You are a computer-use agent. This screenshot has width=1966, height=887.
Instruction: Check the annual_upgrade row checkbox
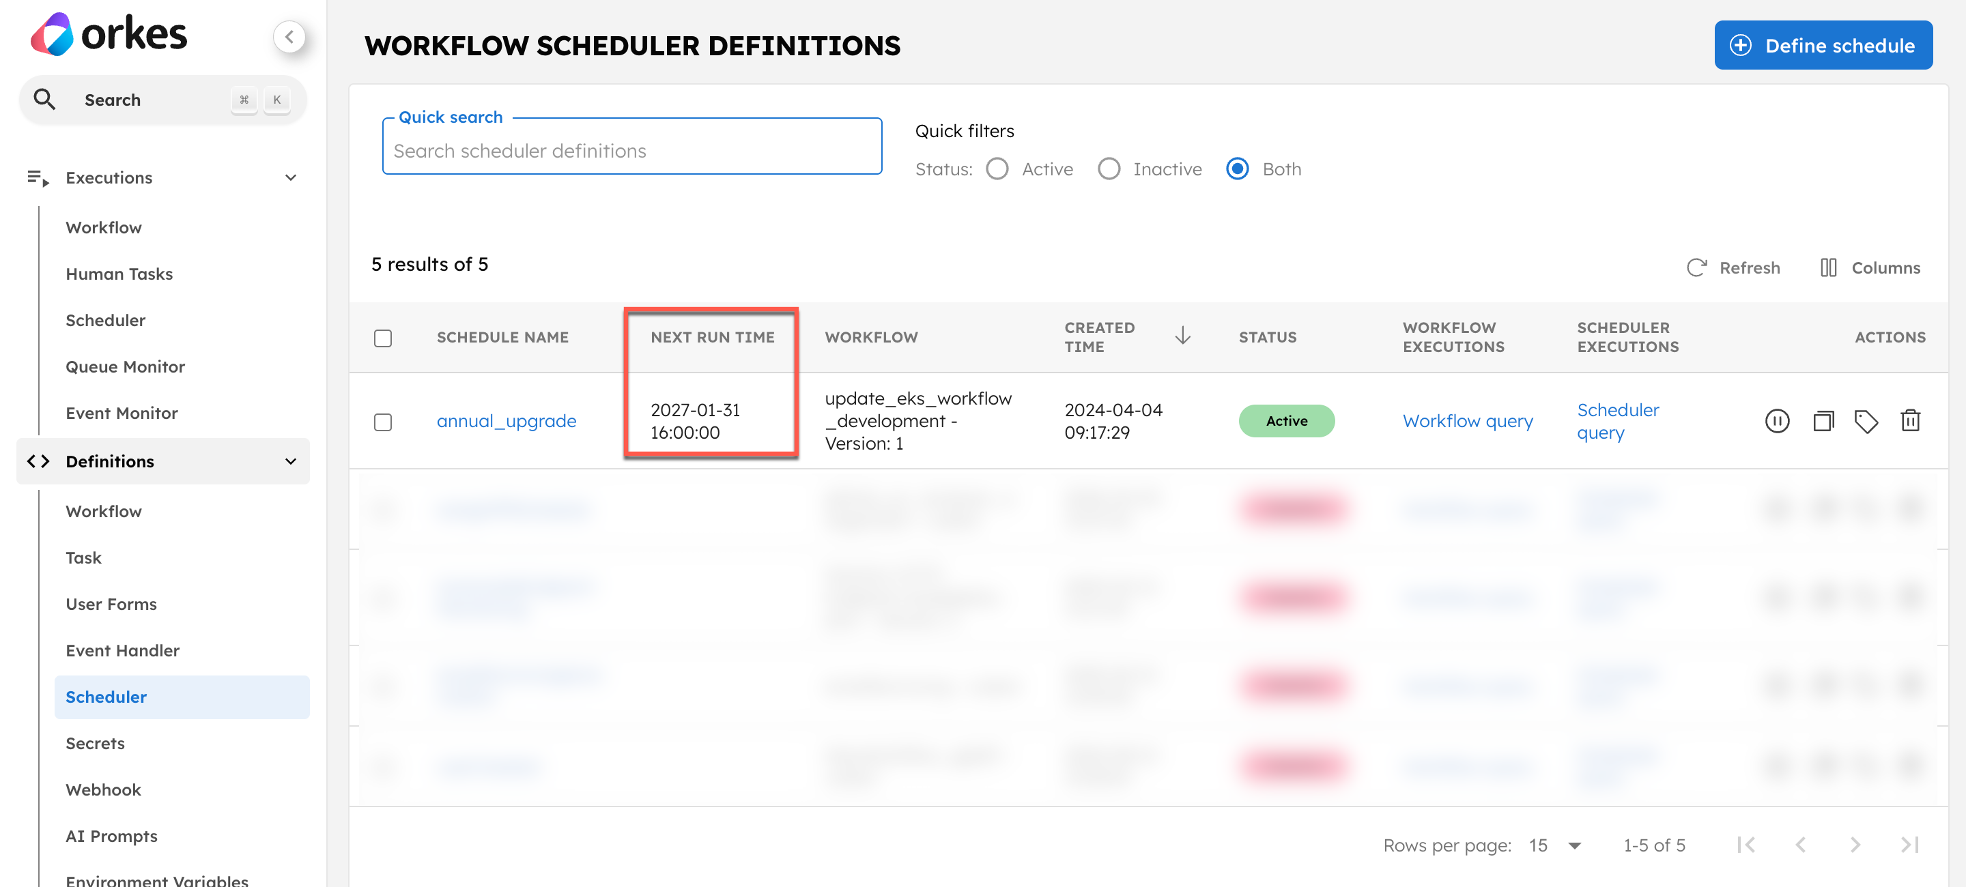(383, 422)
